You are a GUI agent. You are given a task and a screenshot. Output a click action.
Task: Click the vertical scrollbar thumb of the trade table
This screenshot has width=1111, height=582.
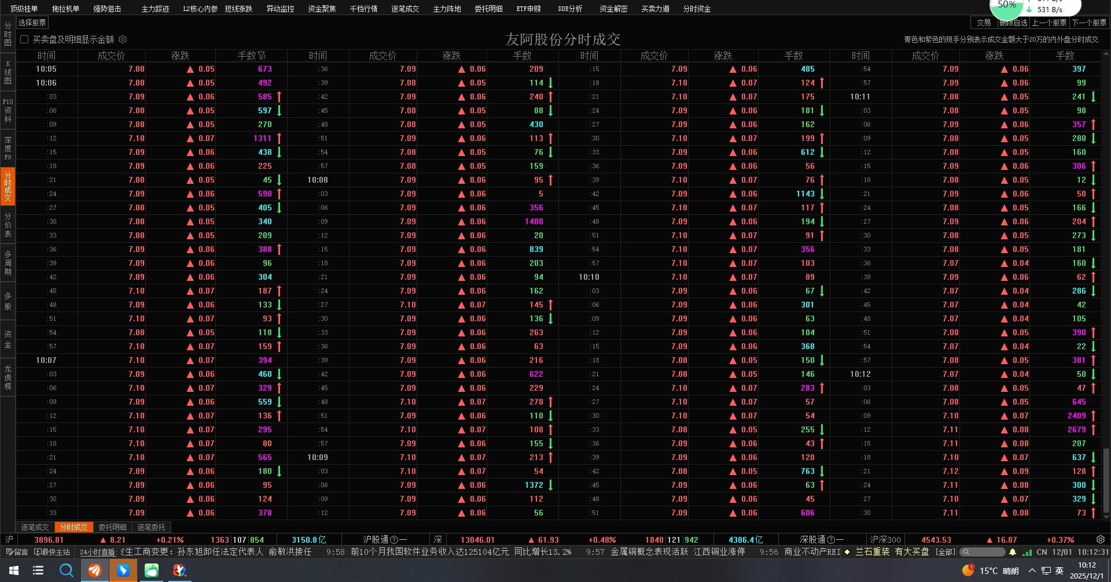pyautogui.click(x=1106, y=481)
